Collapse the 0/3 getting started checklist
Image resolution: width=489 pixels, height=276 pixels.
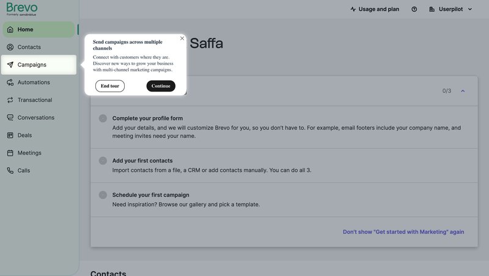(463, 91)
